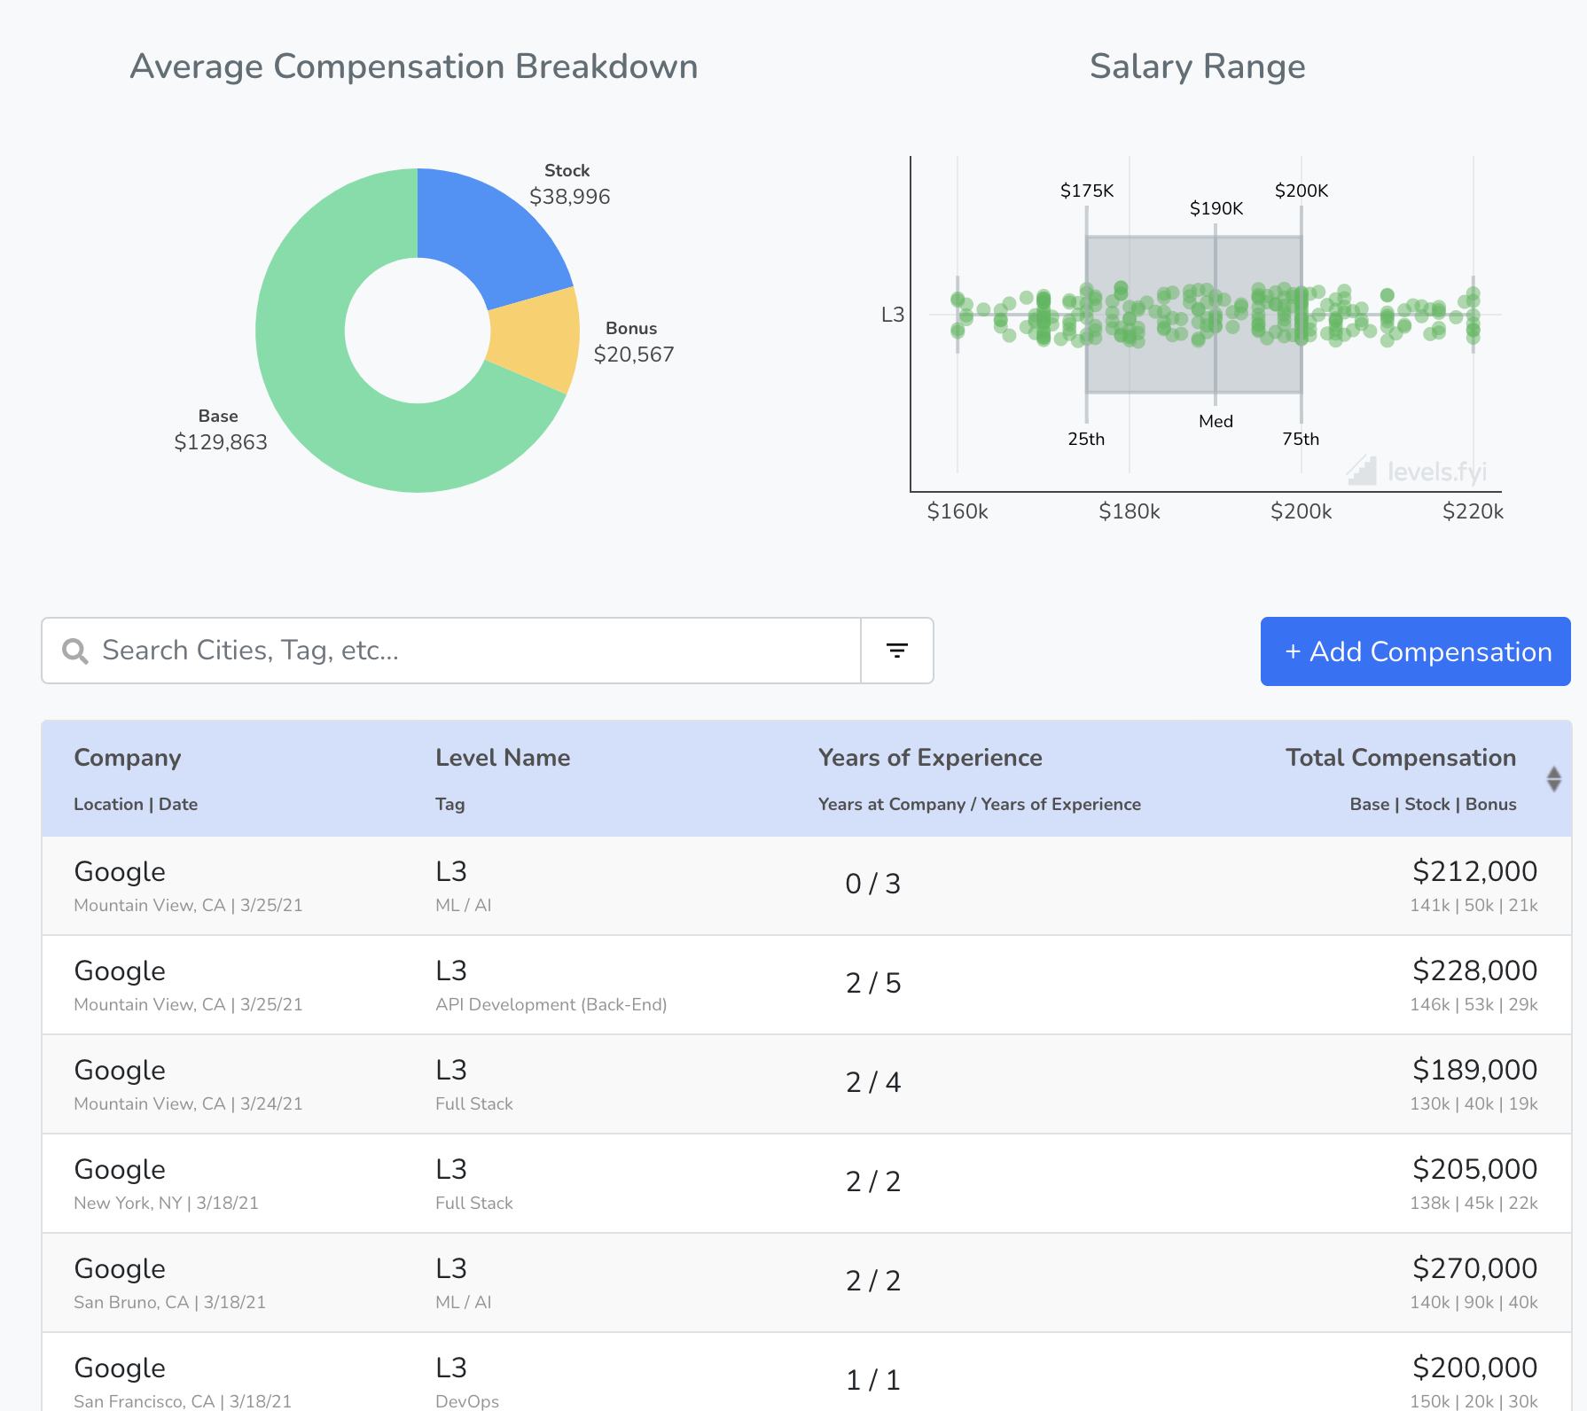Click the $220k axis tick label
The width and height of the screenshot is (1587, 1411).
click(x=1473, y=511)
